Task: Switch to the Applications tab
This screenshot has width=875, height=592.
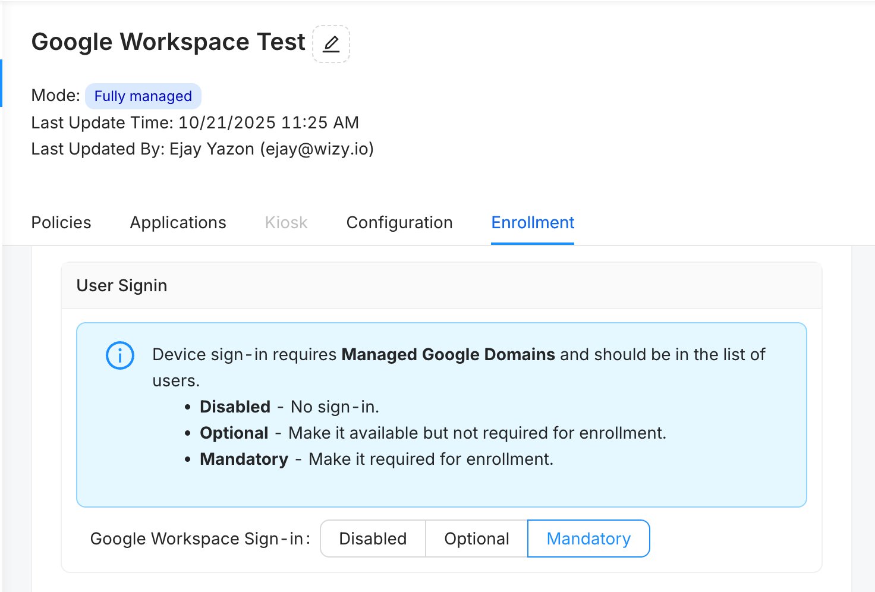Action: click(x=178, y=222)
